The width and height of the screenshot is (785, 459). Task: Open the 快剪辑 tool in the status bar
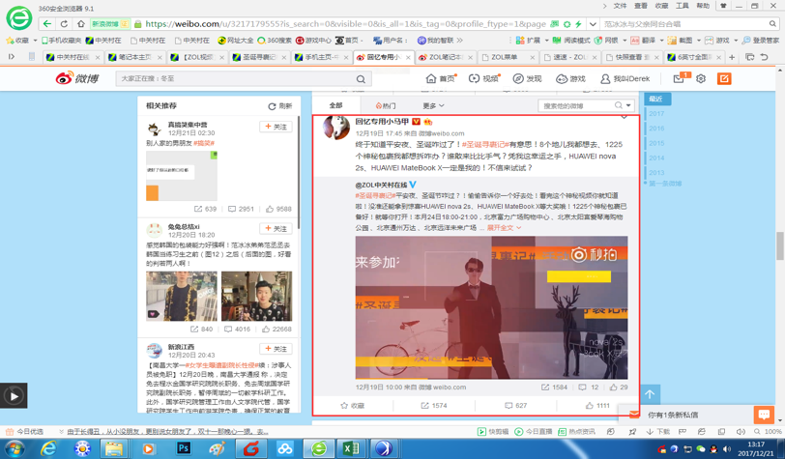[x=493, y=432]
